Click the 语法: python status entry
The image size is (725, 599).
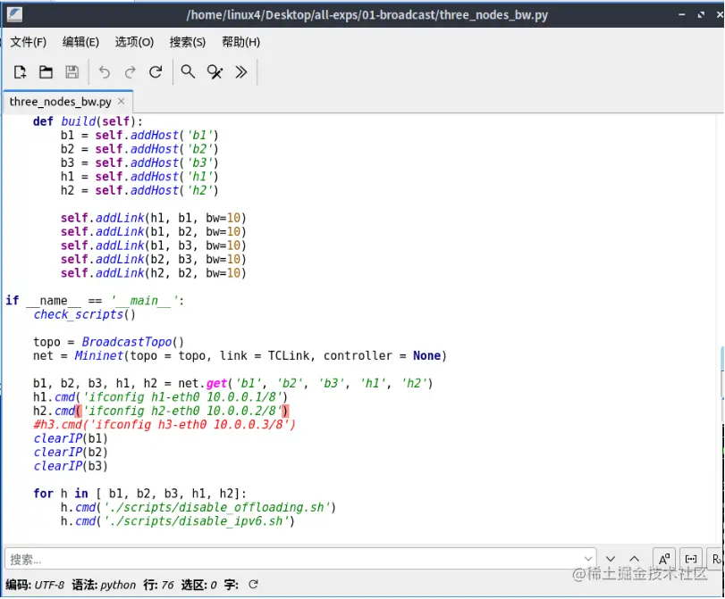point(104,585)
